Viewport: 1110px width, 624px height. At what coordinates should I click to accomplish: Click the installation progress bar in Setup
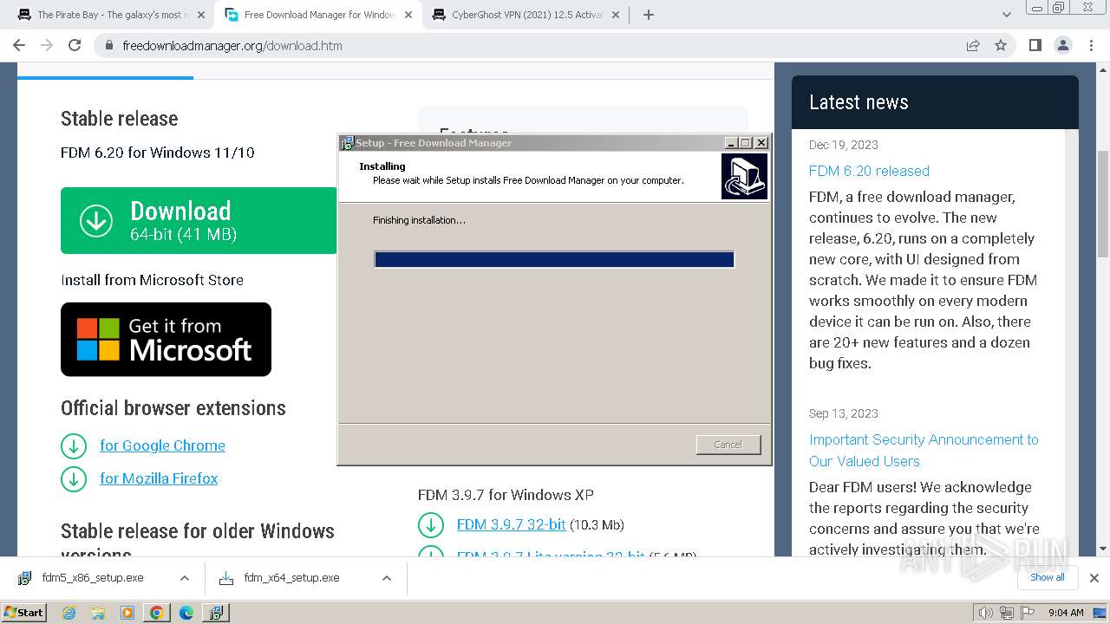[x=554, y=259]
